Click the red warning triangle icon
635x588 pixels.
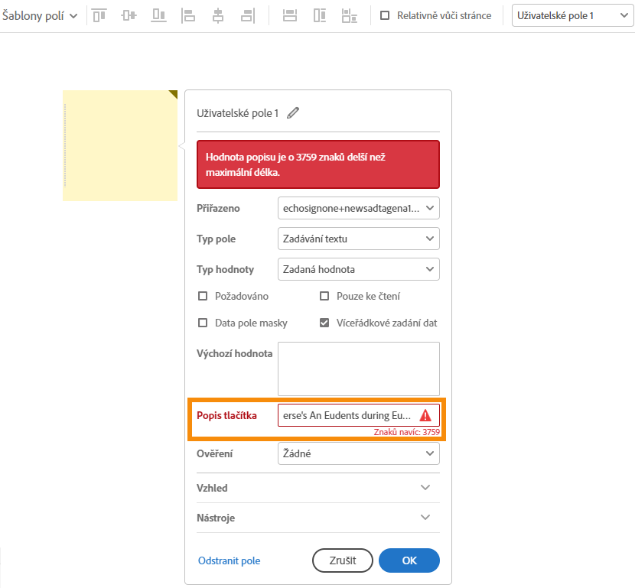click(x=425, y=415)
